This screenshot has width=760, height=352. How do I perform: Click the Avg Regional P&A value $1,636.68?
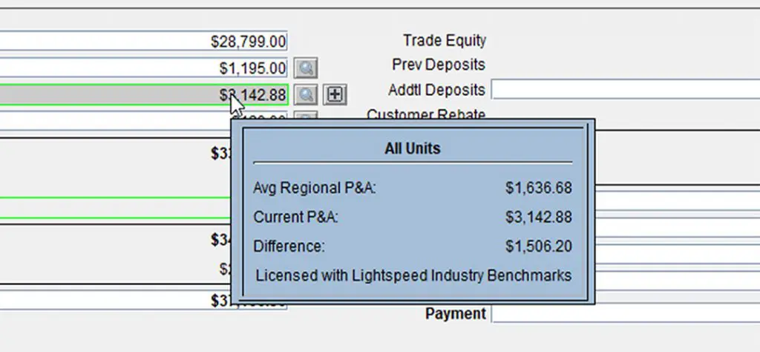(x=538, y=188)
